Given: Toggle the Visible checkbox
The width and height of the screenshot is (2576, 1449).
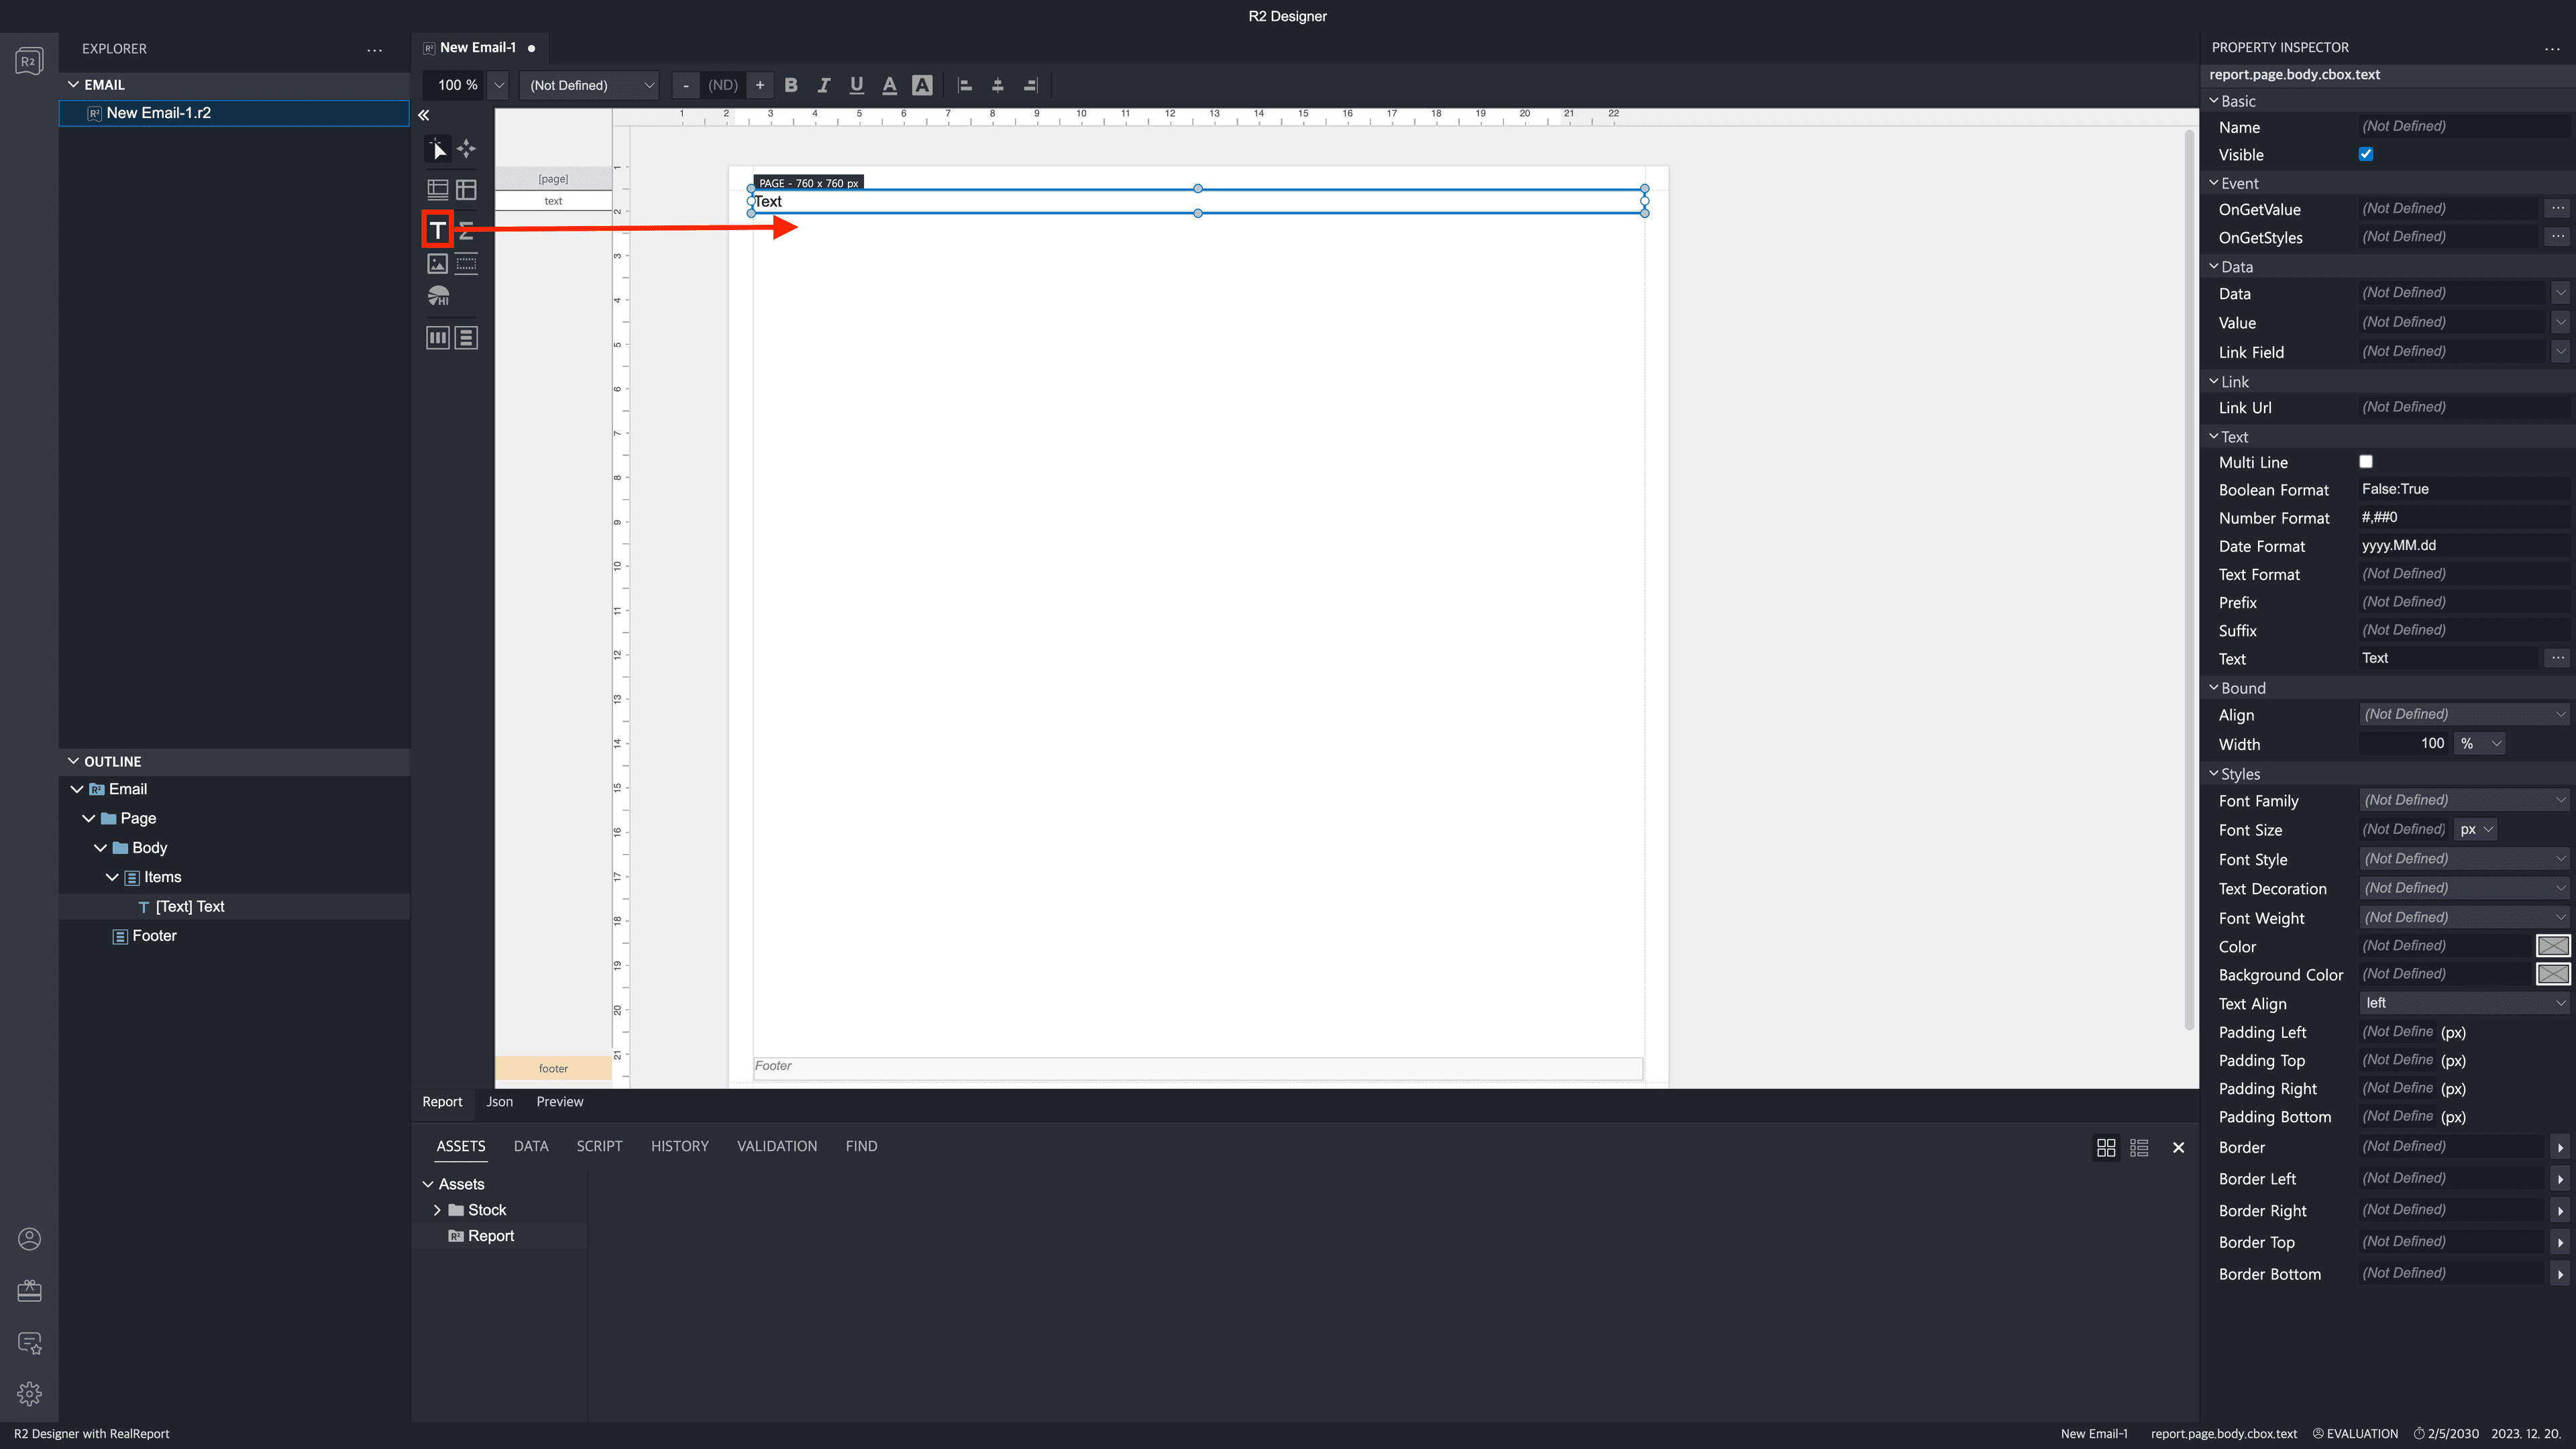Looking at the screenshot, I should click(x=2366, y=154).
